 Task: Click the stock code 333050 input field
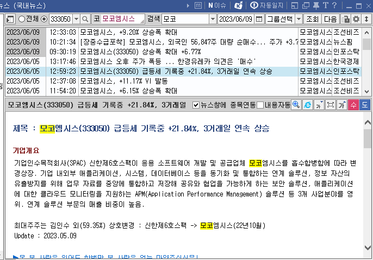(x=61, y=19)
